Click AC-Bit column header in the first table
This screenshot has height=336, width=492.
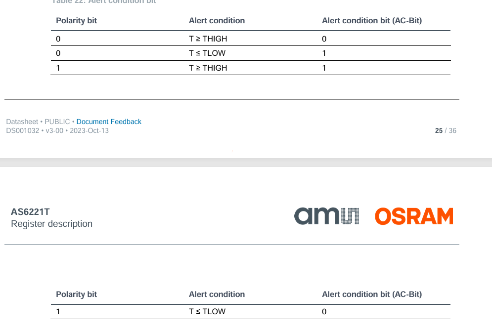coord(372,21)
